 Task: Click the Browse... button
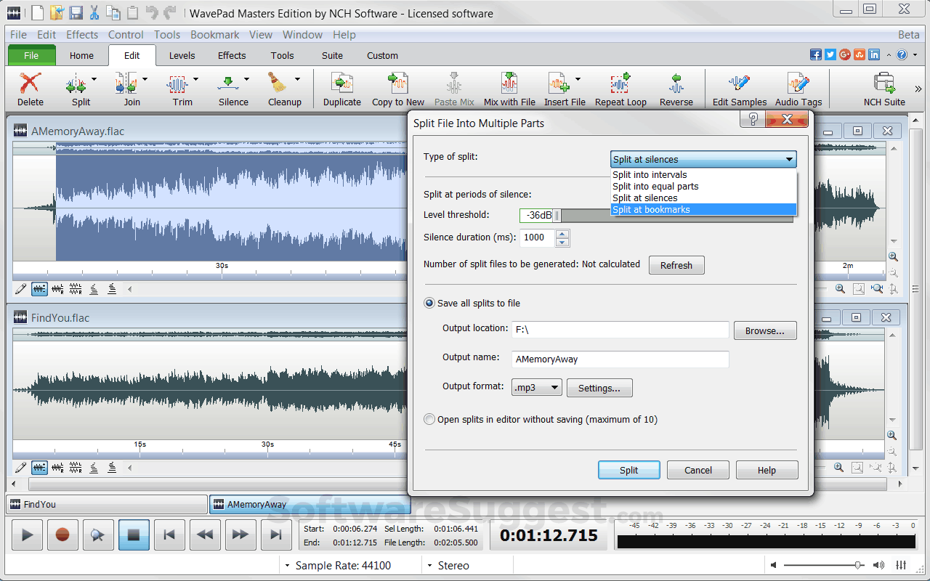[x=764, y=330]
